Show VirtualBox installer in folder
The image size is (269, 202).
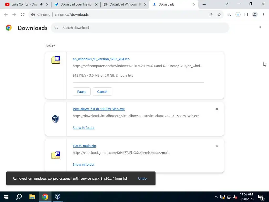(84, 128)
